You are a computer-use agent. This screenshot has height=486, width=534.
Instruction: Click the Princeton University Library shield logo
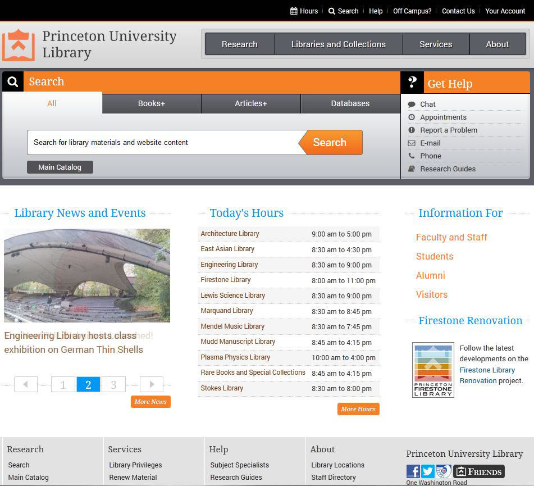point(19,45)
